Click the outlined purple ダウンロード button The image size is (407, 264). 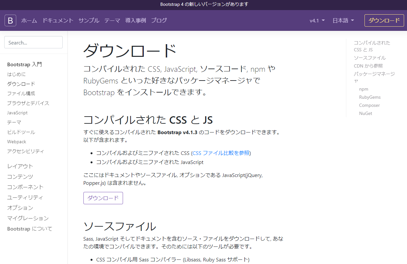coord(103,198)
